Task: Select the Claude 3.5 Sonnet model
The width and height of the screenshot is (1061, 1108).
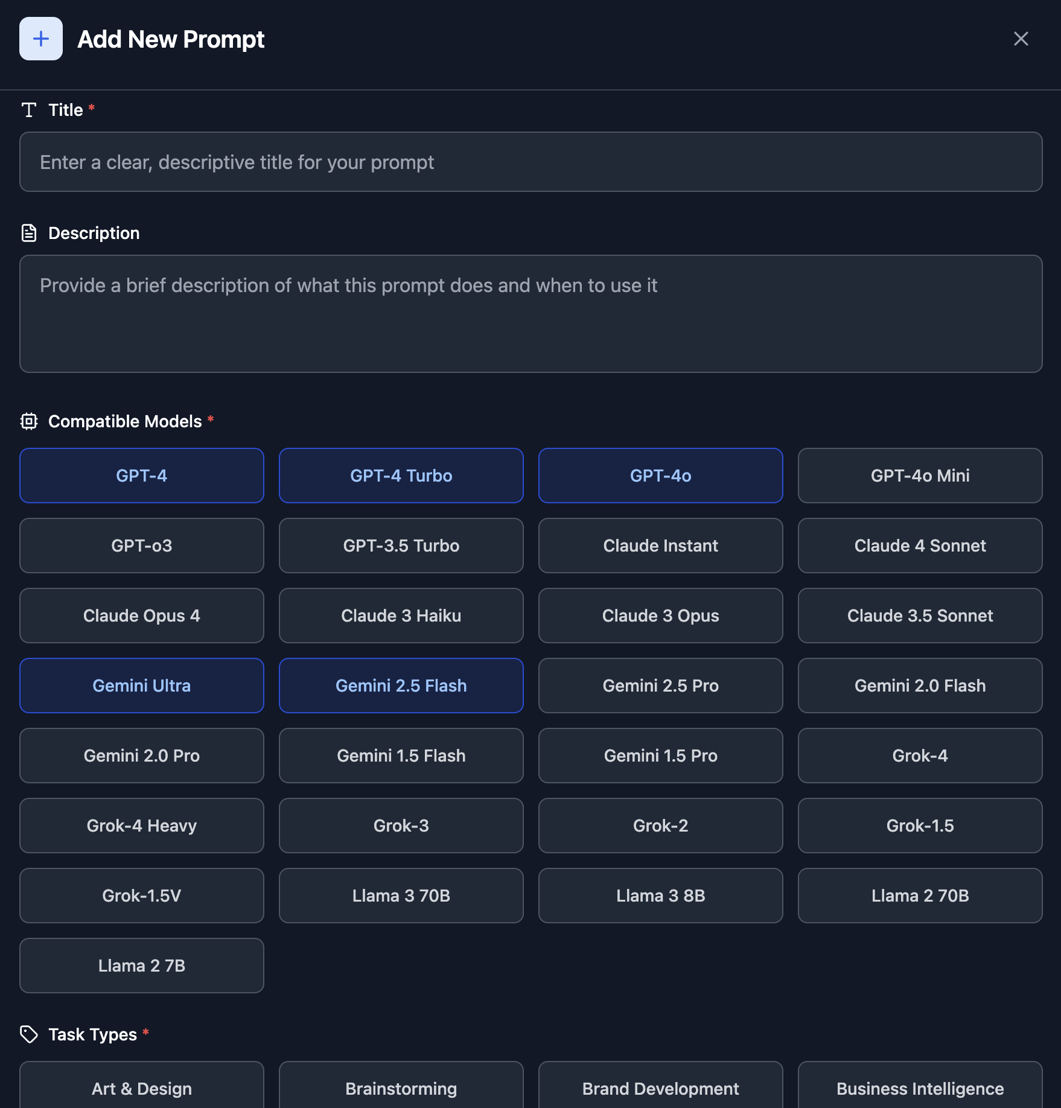Action: (920, 616)
